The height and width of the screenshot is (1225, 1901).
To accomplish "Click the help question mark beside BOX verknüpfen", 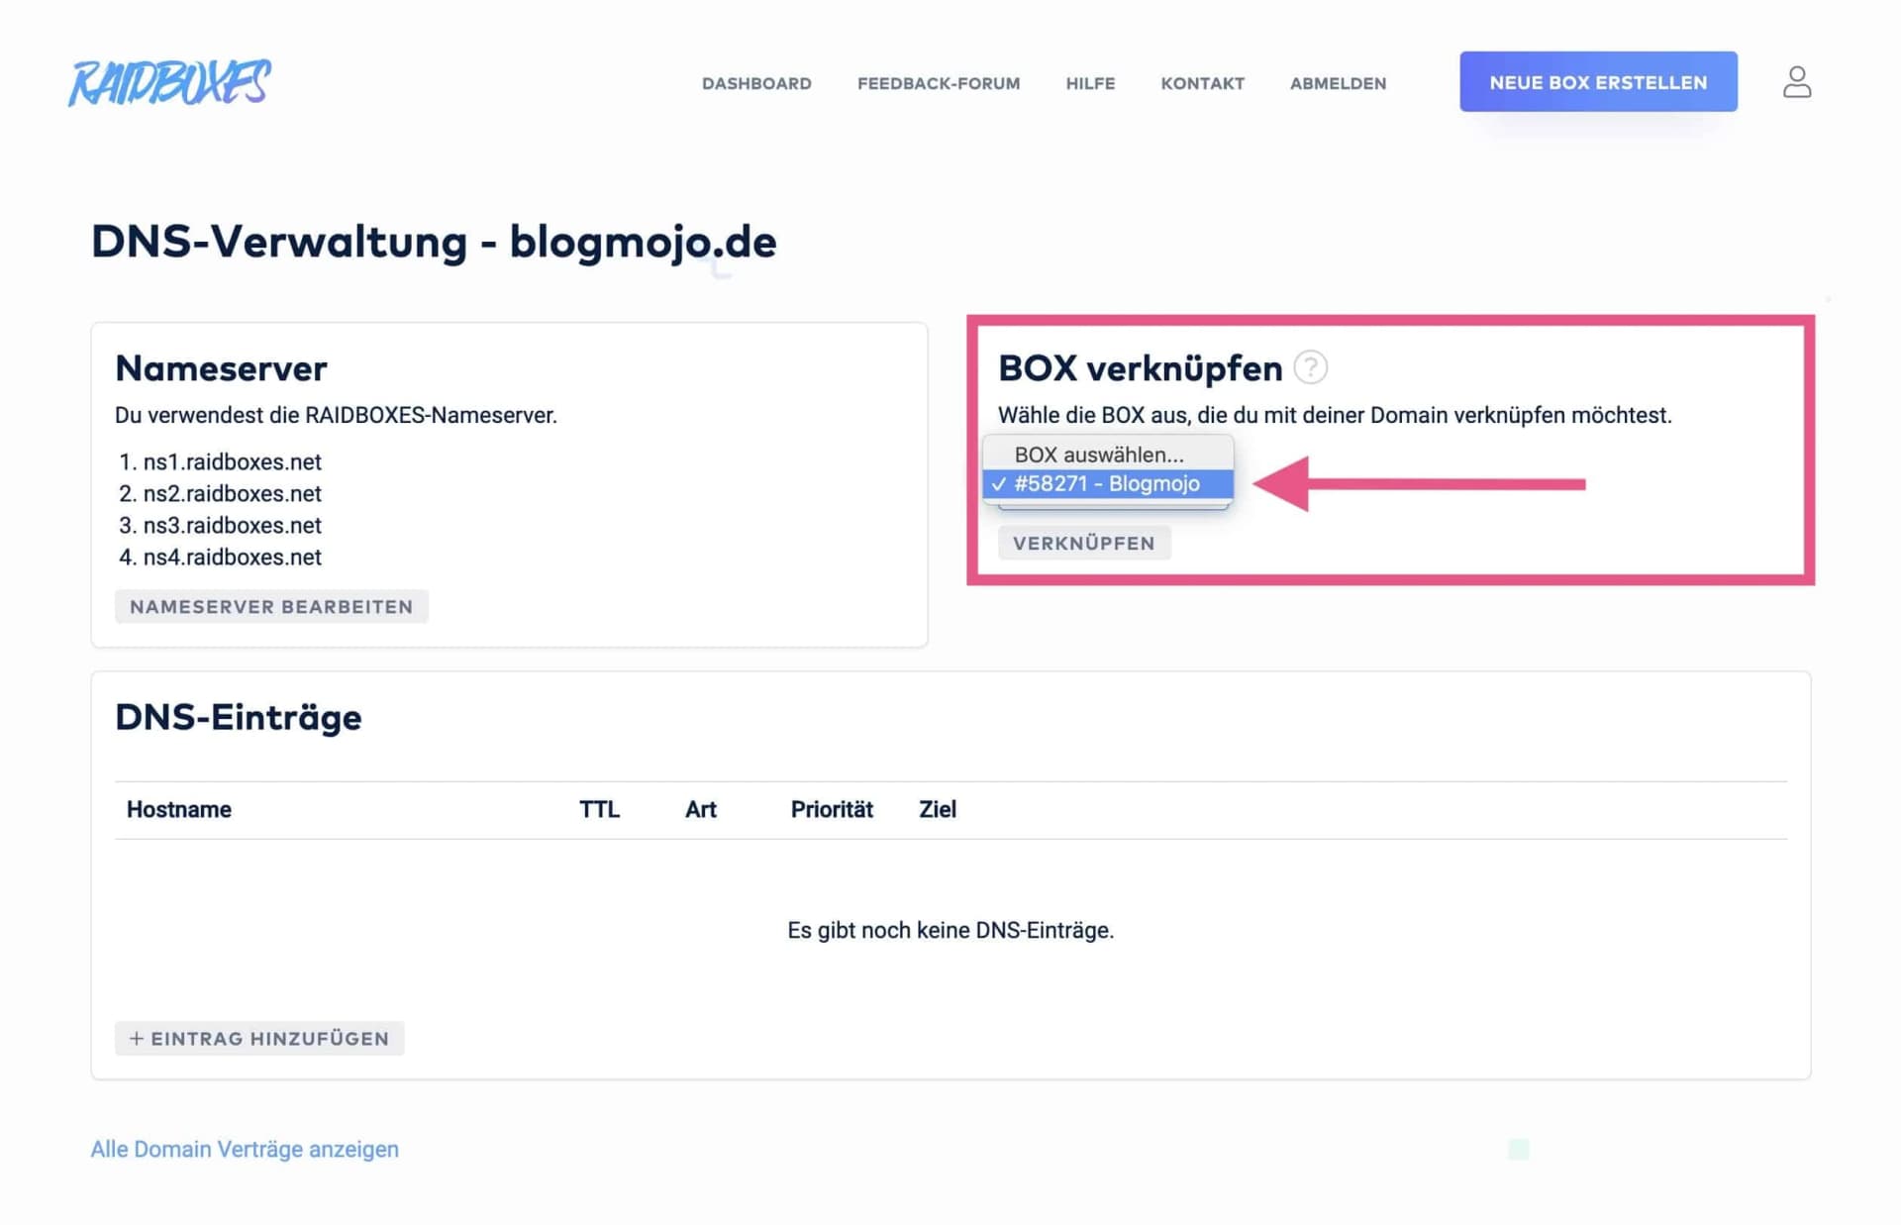I will pos(1310,367).
